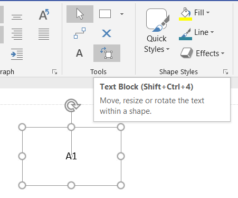Toggle the Text Block tool
This screenshot has width=238, height=198.
coord(107,53)
